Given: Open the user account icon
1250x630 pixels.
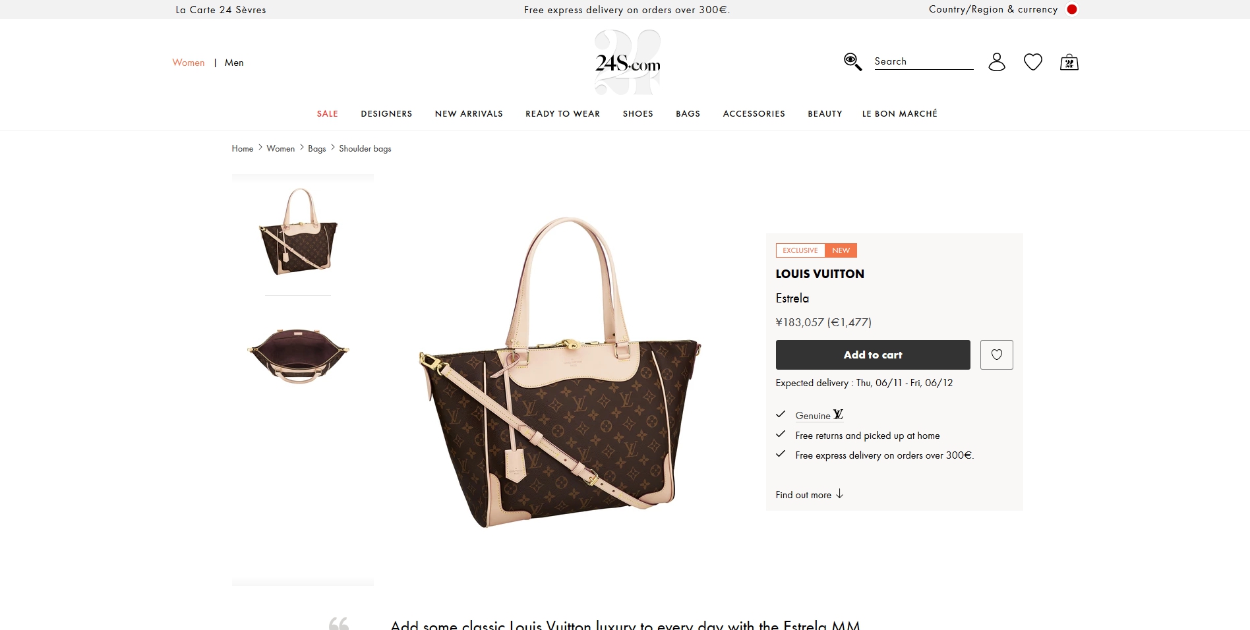Looking at the screenshot, I should (x=997, y=62).
